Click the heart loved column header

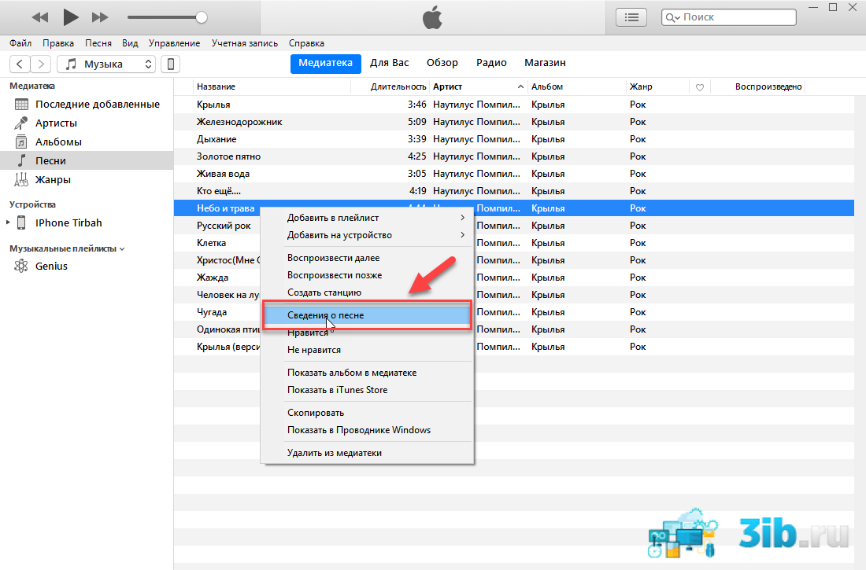(x=700, y=87)
